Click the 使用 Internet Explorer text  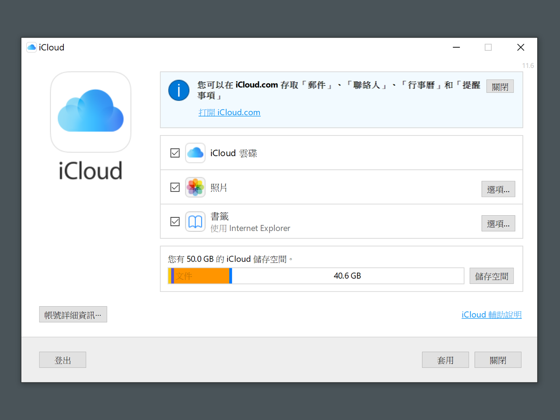pos(250,228)
